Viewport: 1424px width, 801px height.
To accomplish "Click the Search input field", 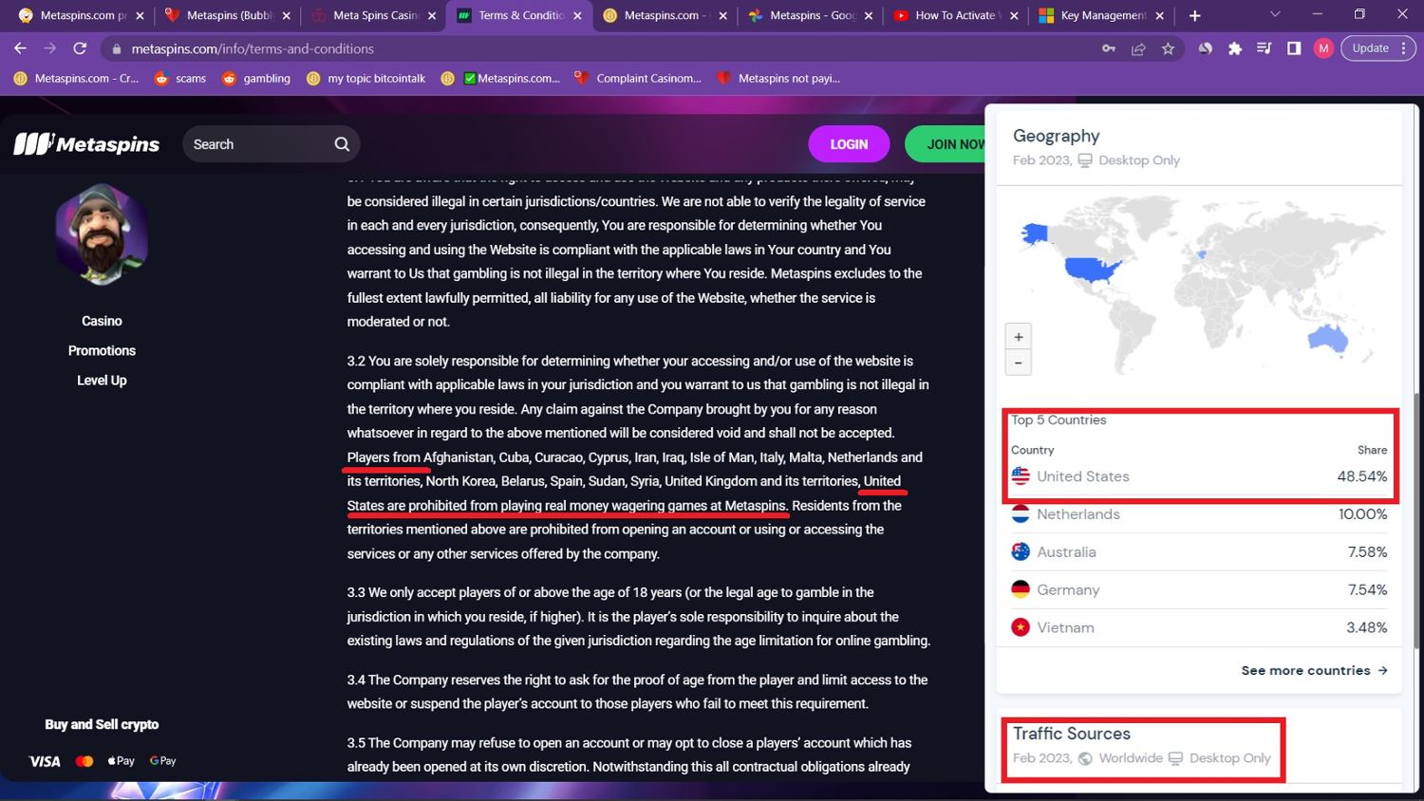I will tap(258, 144).
